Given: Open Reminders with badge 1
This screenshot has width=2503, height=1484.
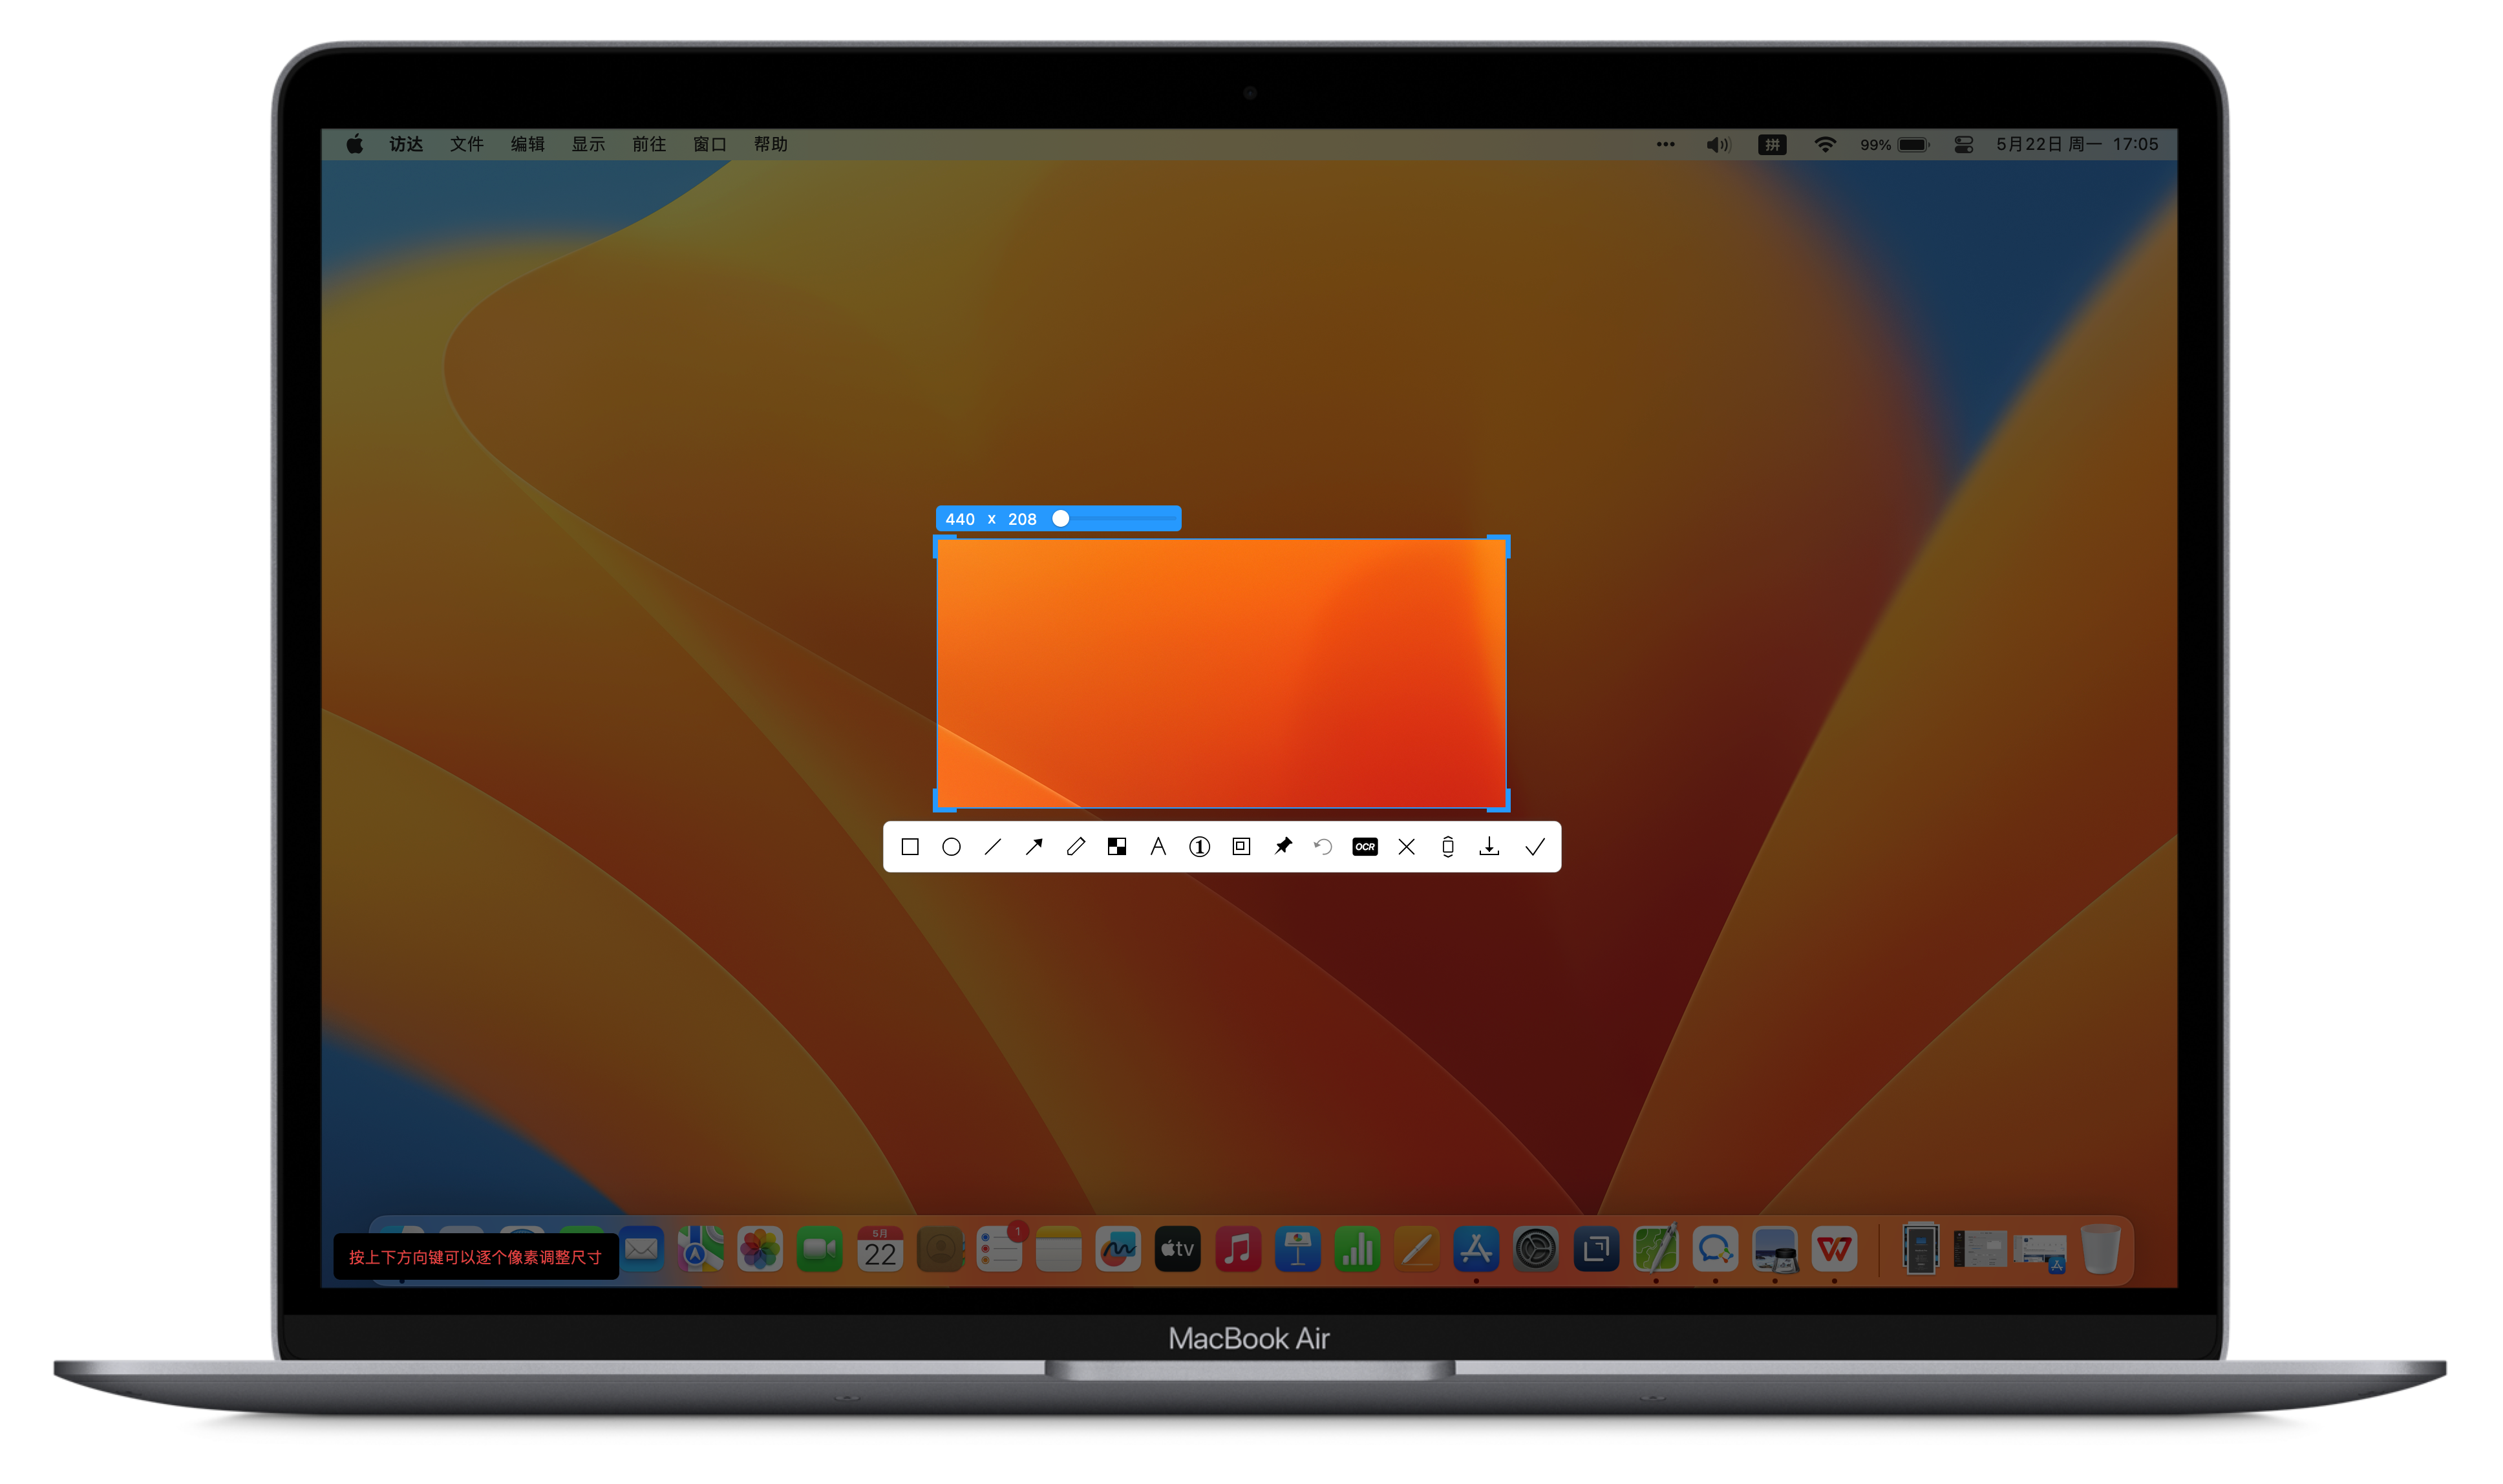Looking at the screenshot, I should click(x=1000, y=1249).
